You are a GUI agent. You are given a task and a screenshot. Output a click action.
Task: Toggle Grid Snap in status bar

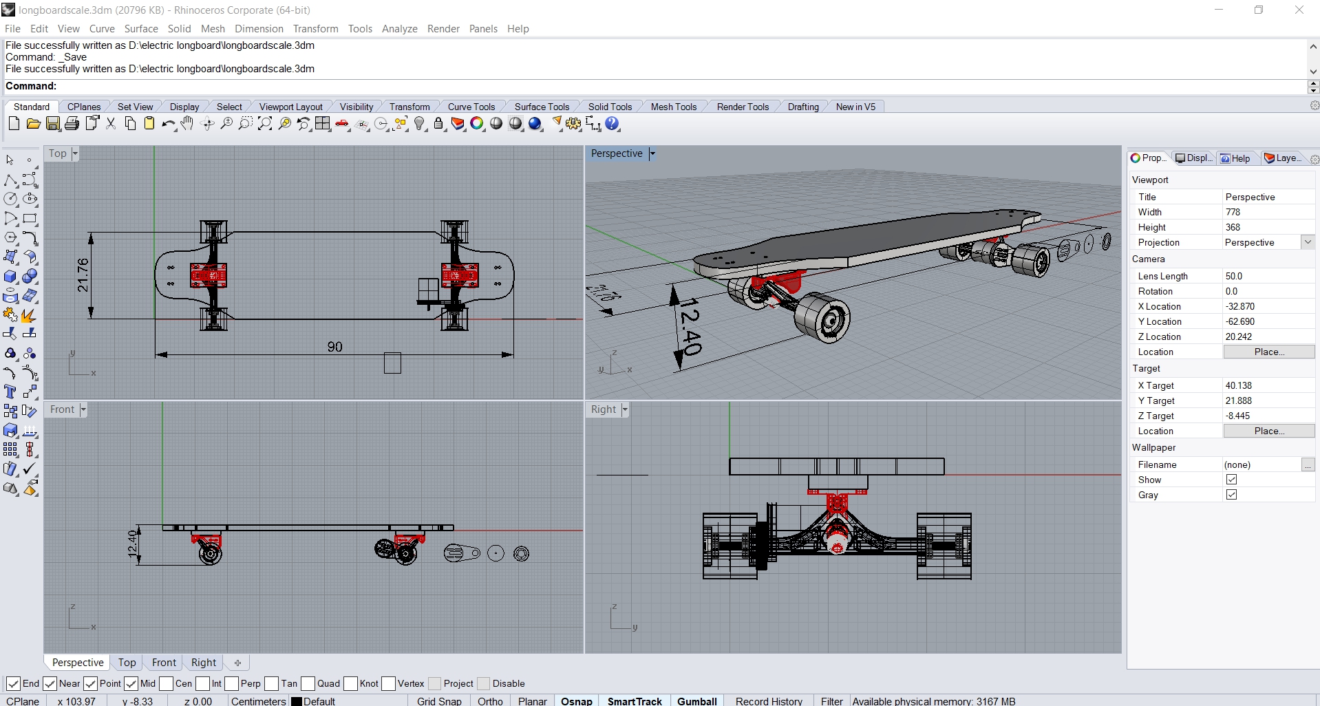tap(439, 700)
